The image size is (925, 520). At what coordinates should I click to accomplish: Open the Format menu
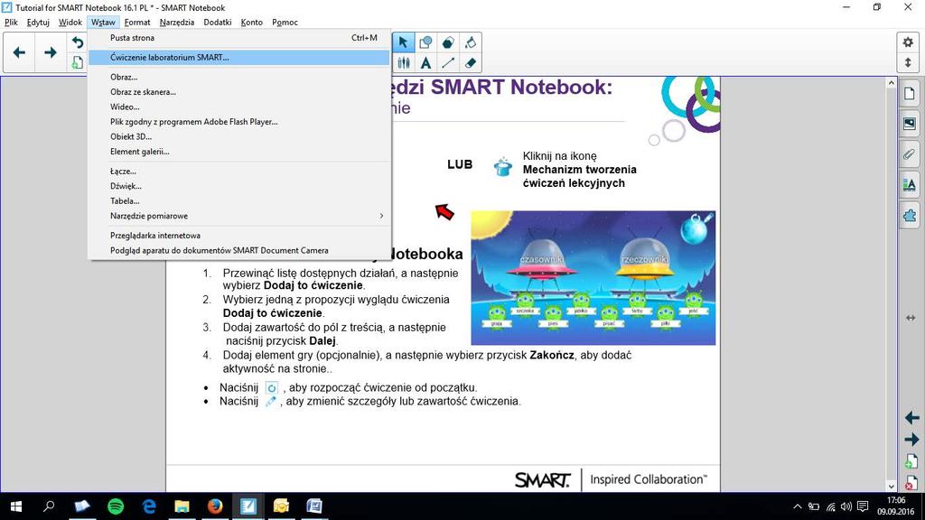[137, 23]
